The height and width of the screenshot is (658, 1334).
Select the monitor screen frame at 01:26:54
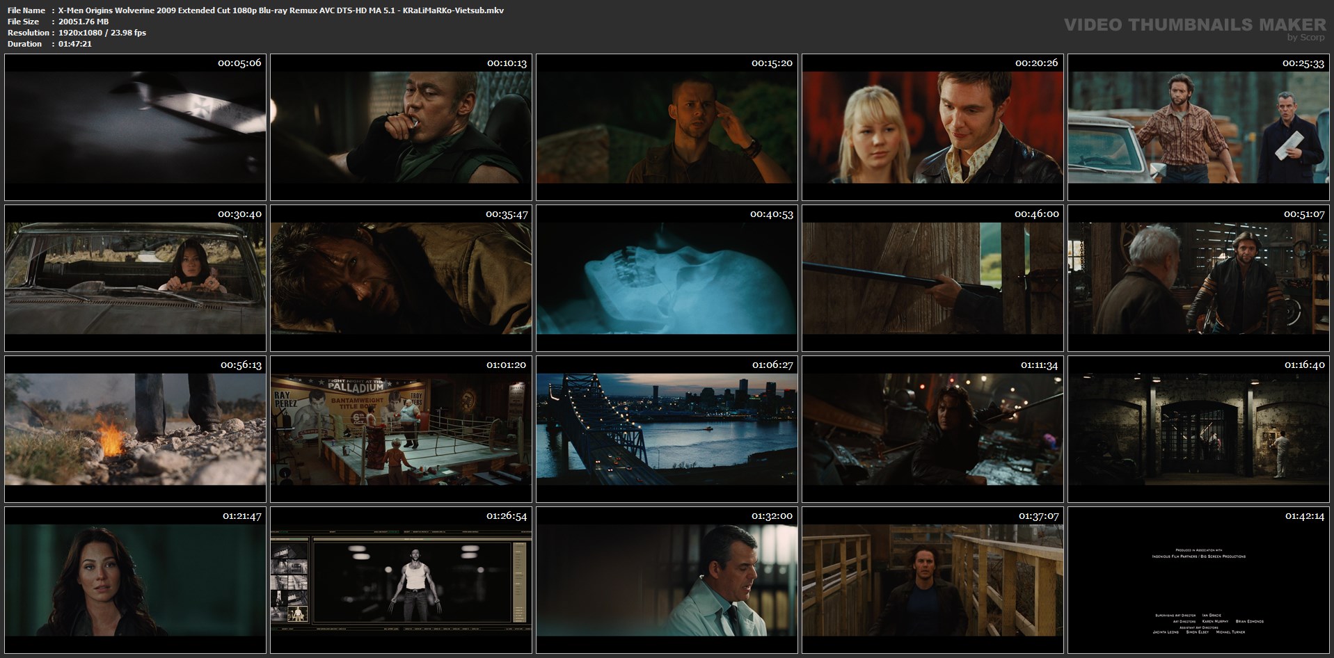pos(401,580)
